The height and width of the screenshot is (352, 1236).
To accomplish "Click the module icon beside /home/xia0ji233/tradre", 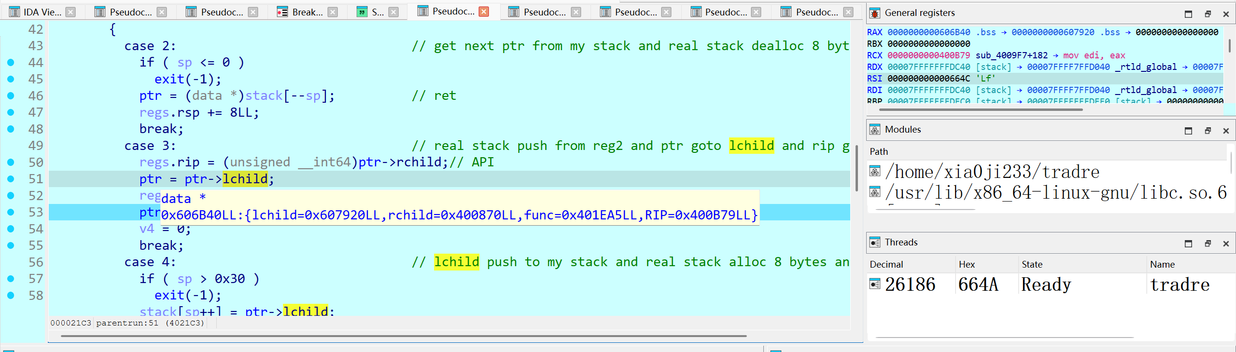I will 875,172.
